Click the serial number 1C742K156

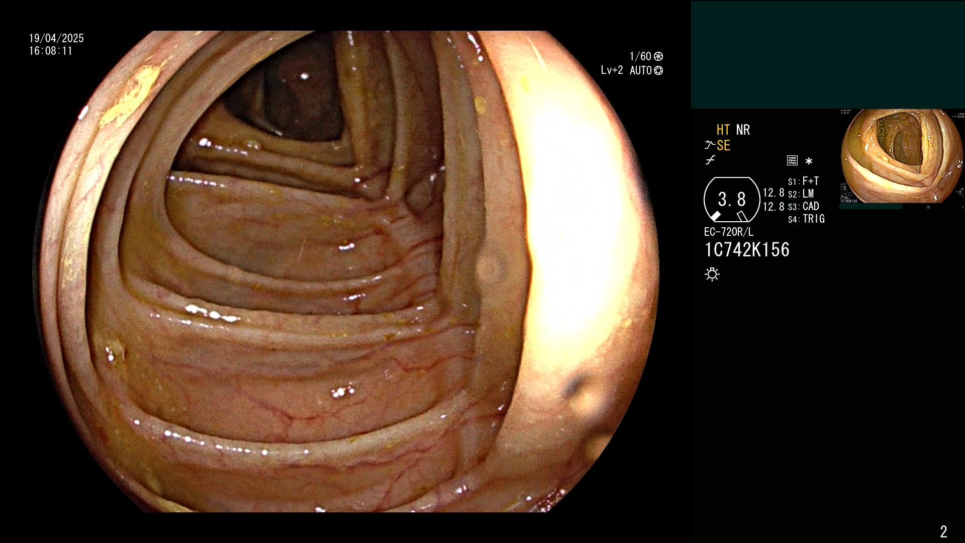[747, 249]
